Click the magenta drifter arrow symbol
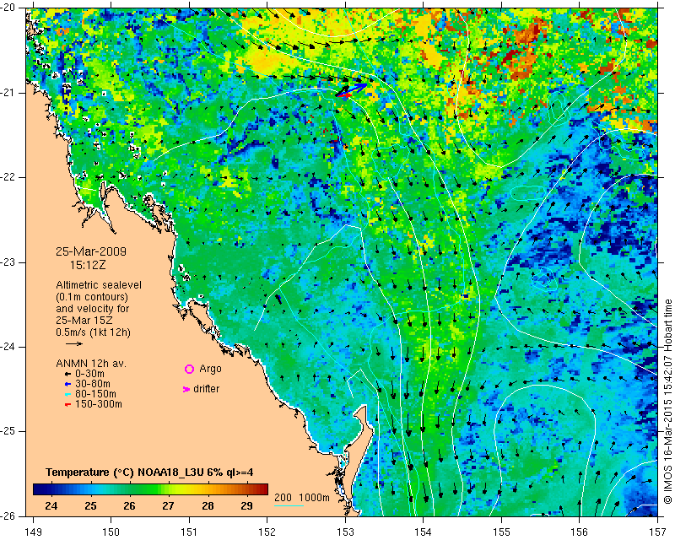675x540 pixels. tap(186, 389)
